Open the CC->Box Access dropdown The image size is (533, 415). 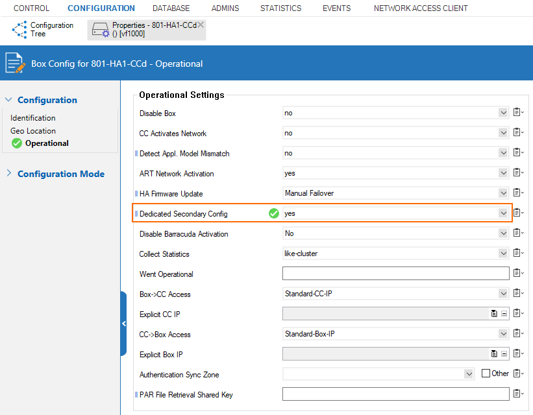(503, 334)
